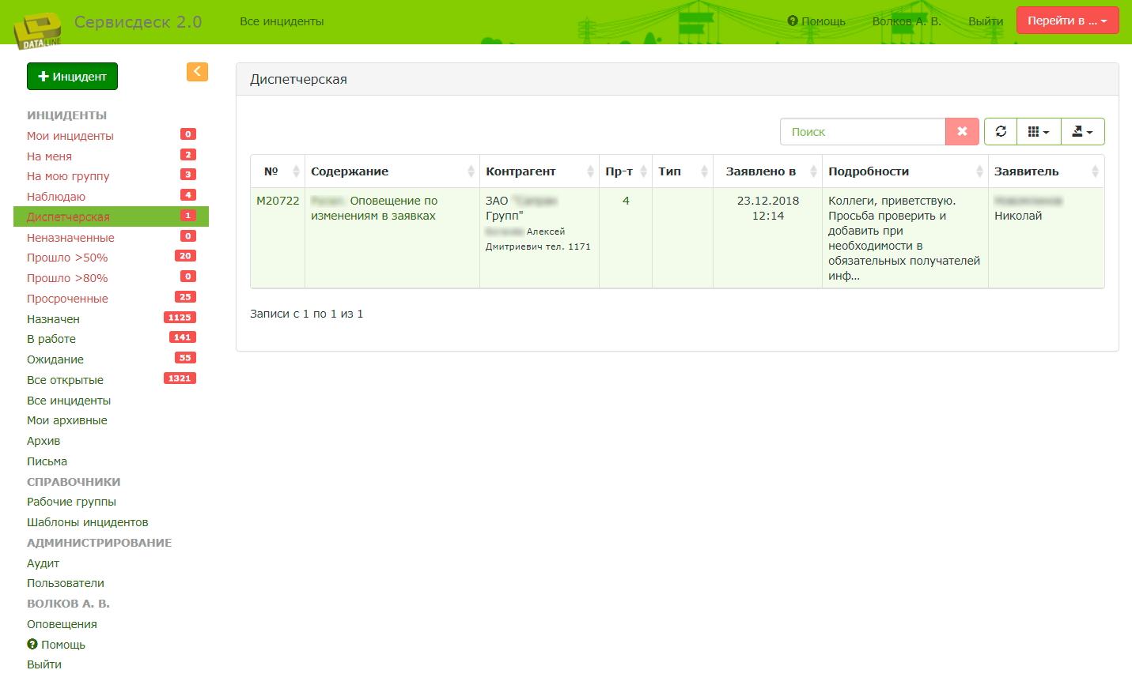Open 'Оповещения' settings
Screen dimensions: 1132x700
(x=62, y=624)
